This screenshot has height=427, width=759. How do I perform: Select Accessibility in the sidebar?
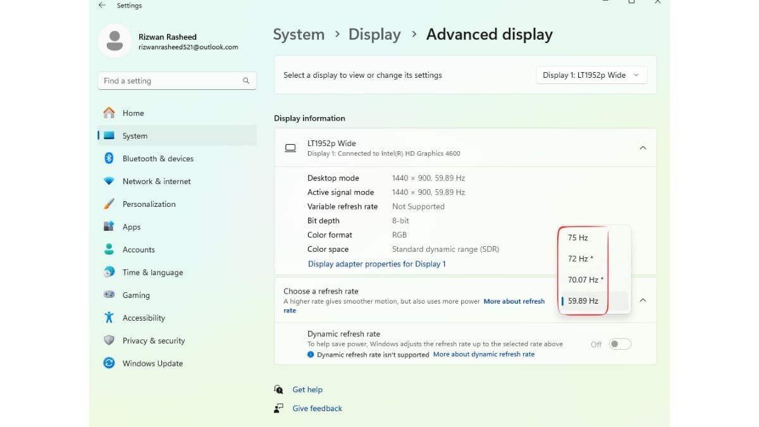(x=144, y=318)
